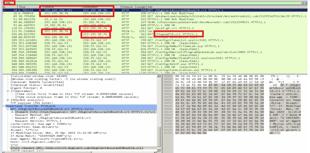Screen dimensions: 310x153
Task: Select the Host: crl3.digicert.com line
Action: click(x=33, y=142)
